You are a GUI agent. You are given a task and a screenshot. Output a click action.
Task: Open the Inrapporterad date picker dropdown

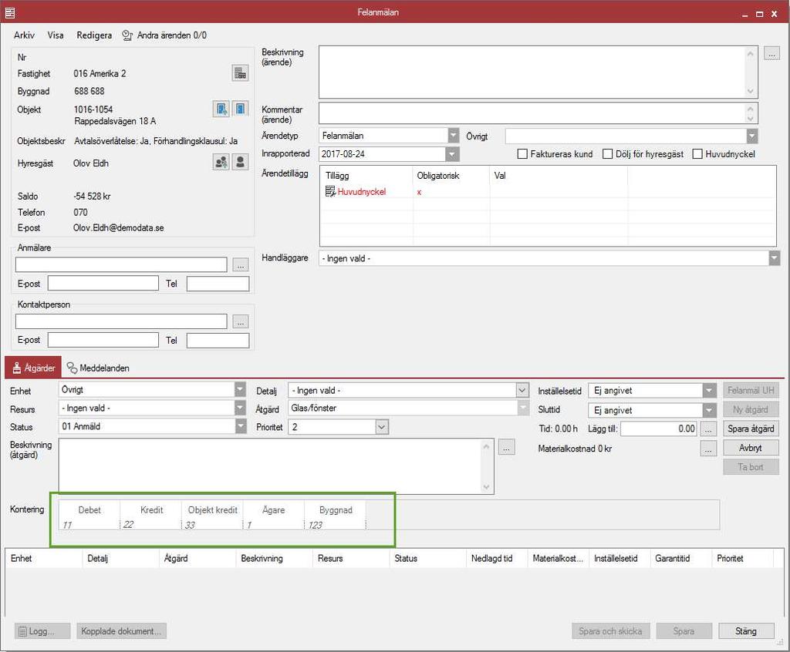452,154
